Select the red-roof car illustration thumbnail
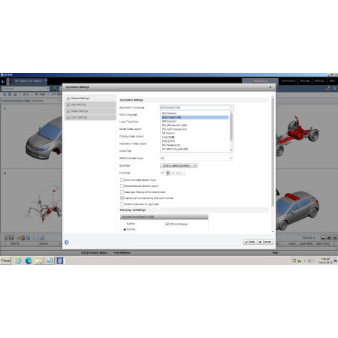The height and width of the screenshot is (338, 338). pyautogui.click(x=297, y=210)
